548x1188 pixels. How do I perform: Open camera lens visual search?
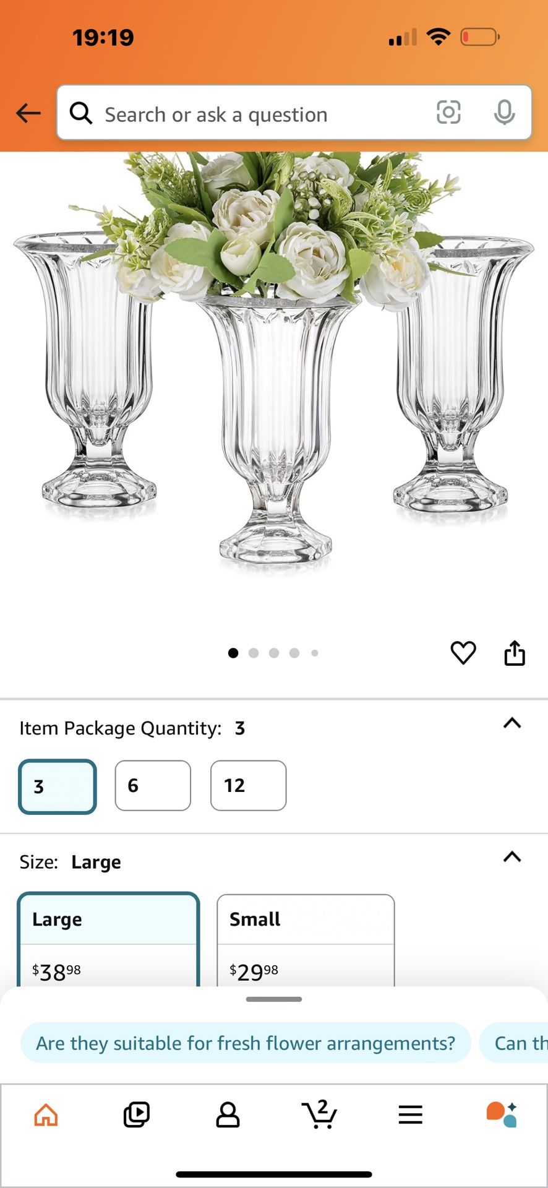(448, 113)
